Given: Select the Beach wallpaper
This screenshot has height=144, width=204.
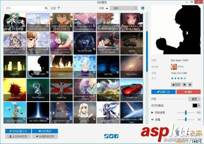Looking at the screenshot, I should pos(62,67).
